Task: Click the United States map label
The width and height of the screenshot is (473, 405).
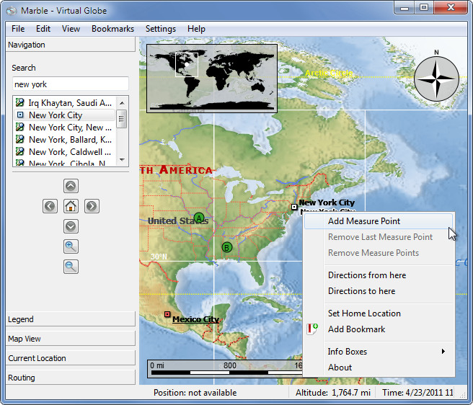Action: click(178, 221)
